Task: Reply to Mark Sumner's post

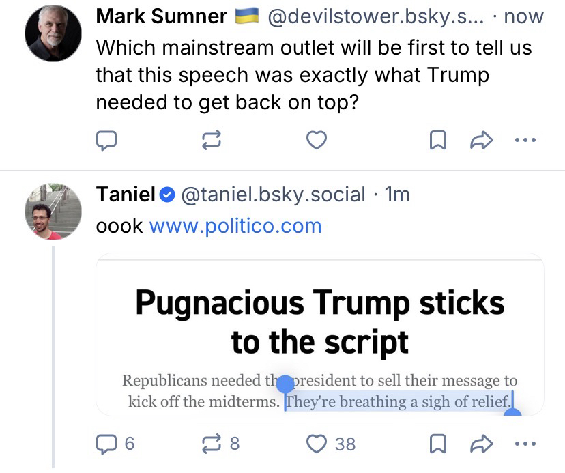Action: 105,141
